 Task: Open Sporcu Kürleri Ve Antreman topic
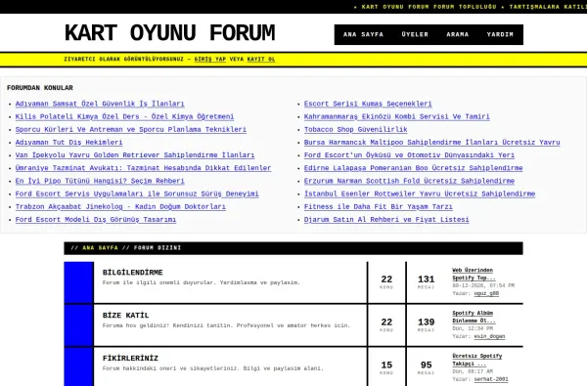(131, 129)
